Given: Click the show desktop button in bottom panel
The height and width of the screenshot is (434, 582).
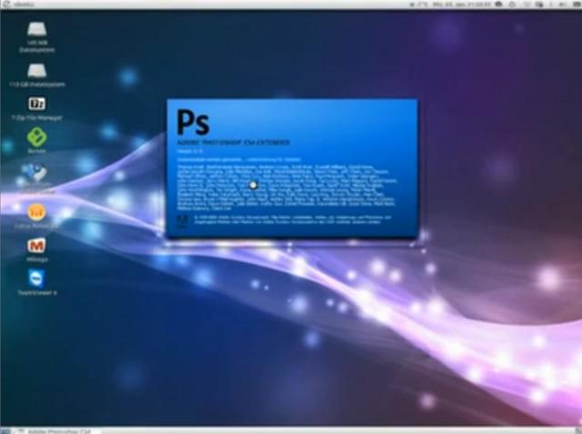Looking at the screenshot, I should click(x=5, y=429).
